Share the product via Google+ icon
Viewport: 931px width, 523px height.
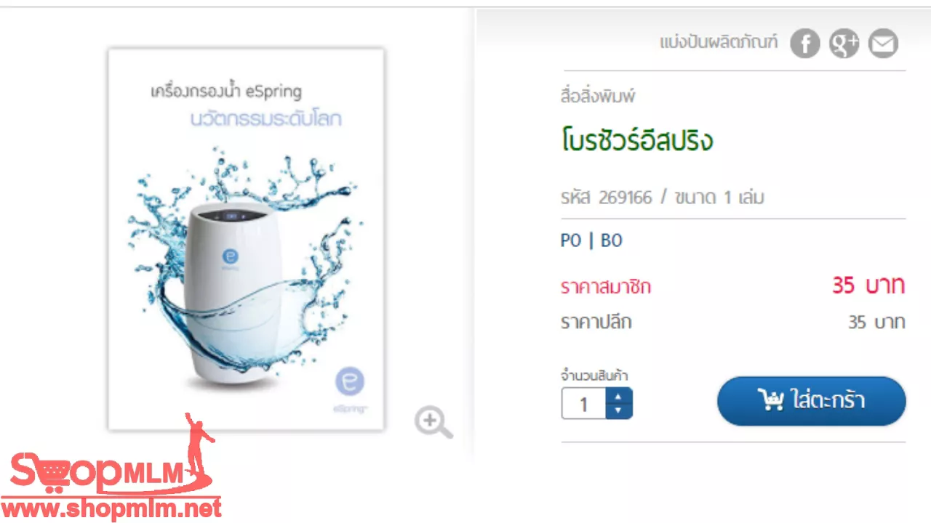point(844,44)
